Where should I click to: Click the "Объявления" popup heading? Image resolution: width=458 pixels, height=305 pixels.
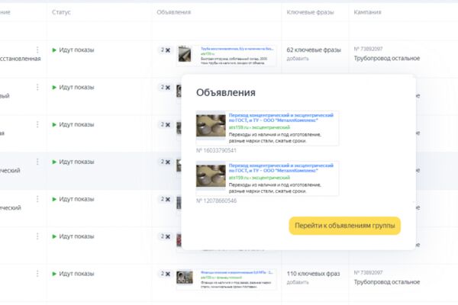click(226, 92)
